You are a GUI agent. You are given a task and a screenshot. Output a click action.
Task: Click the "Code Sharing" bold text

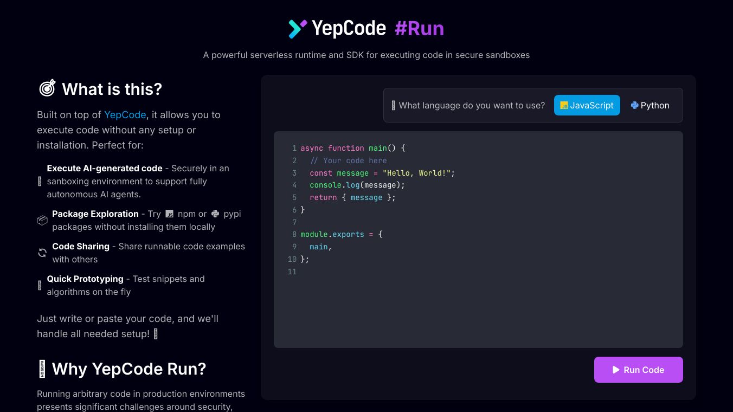pyautogui.click(x=81, y=247)
